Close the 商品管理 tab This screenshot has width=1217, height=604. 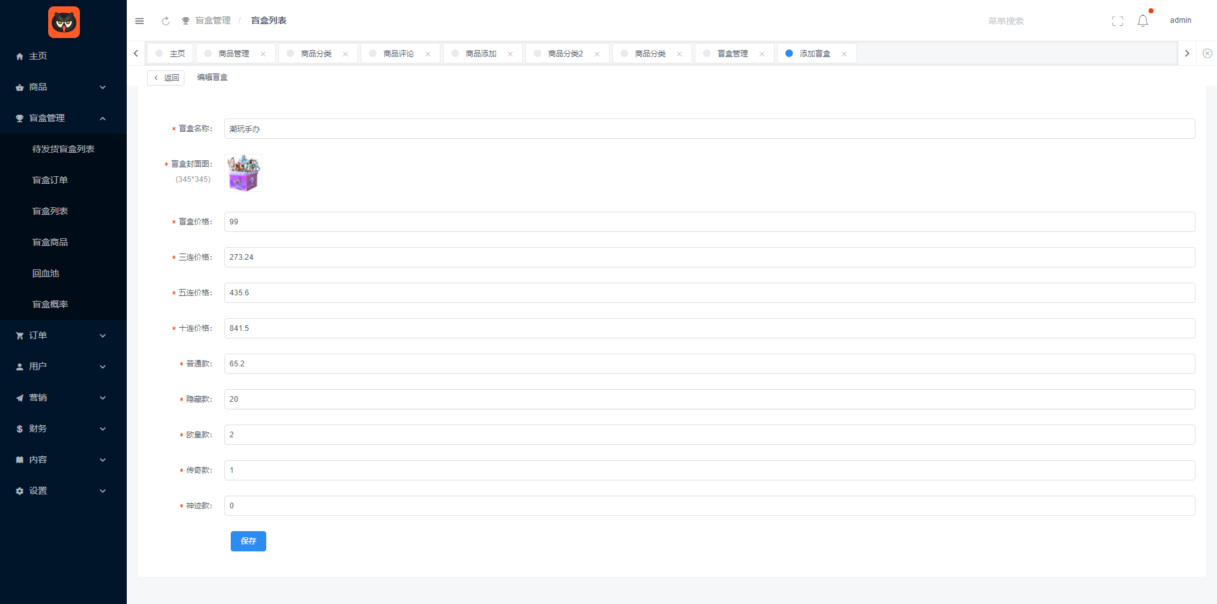click(x=263, y=54)
